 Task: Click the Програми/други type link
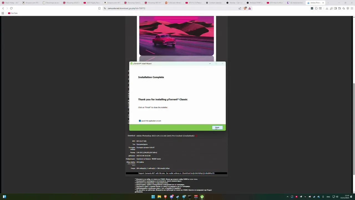142,144
